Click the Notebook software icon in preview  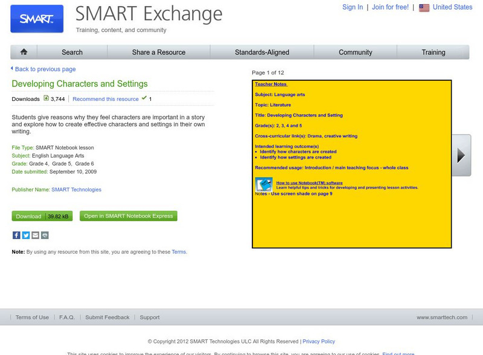pos(264,184)
